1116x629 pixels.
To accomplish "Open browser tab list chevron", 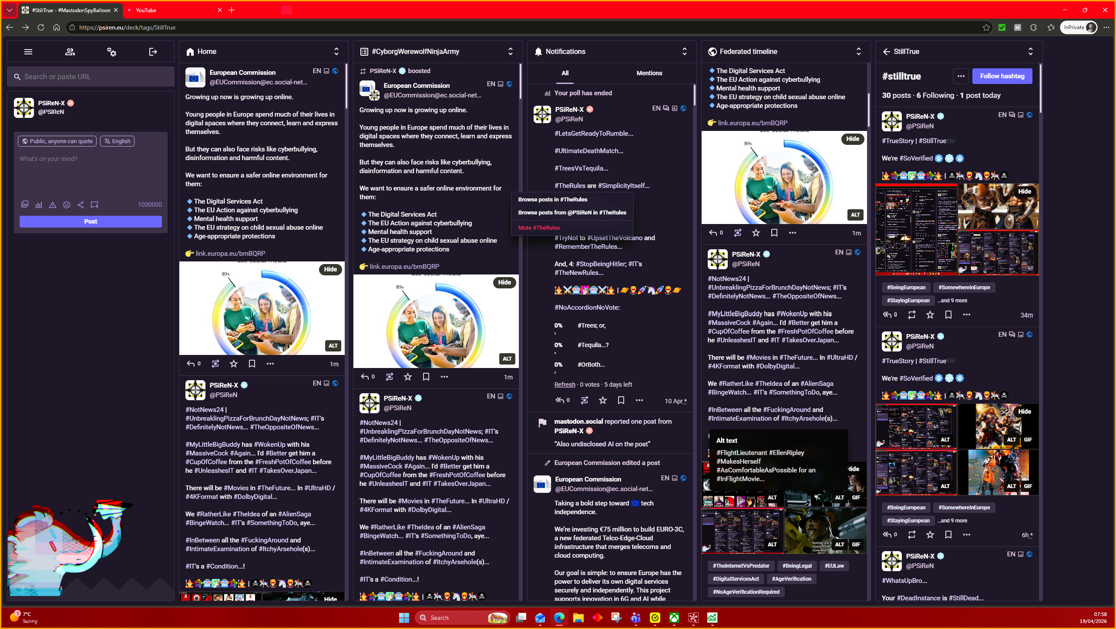I will [x=9, y=10].
